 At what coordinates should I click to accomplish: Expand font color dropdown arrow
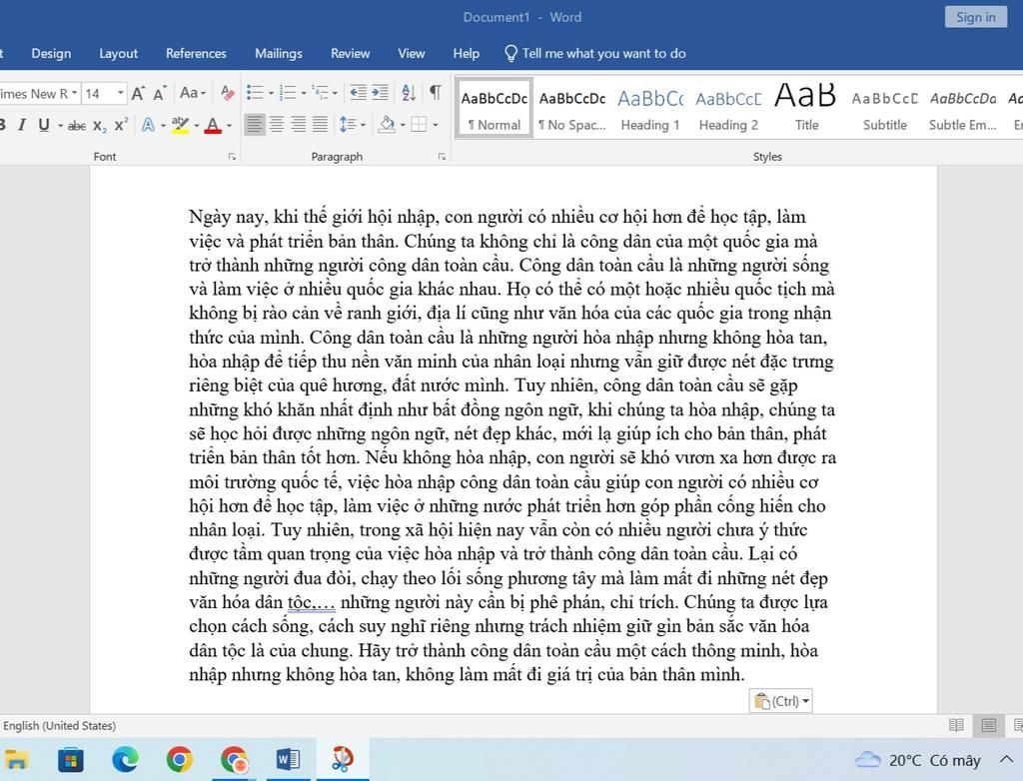229,125
